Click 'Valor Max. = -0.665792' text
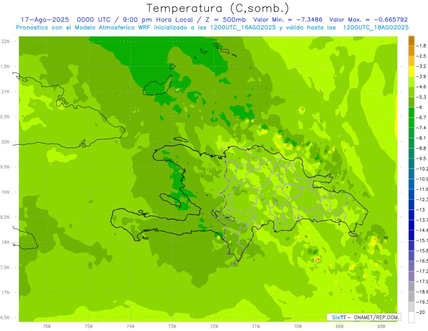Screen dimensions: 428x331 point(368,20)
